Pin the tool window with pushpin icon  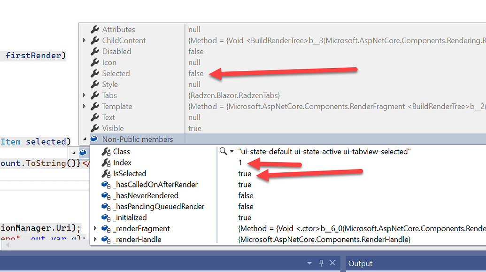[x=321, y=263]
